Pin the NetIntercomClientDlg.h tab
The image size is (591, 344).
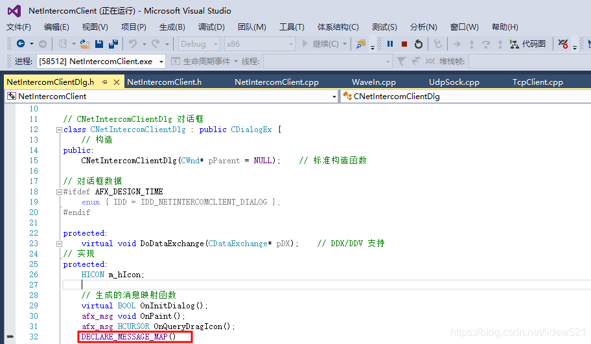click(x=105, y=82)
